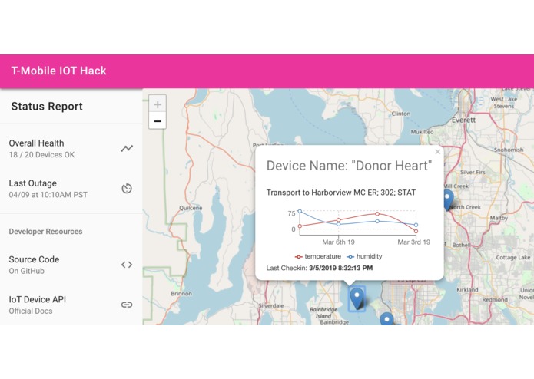Click the first humidity data point on the chart
This screenshot has width=534, height=379.
[300, 211]
